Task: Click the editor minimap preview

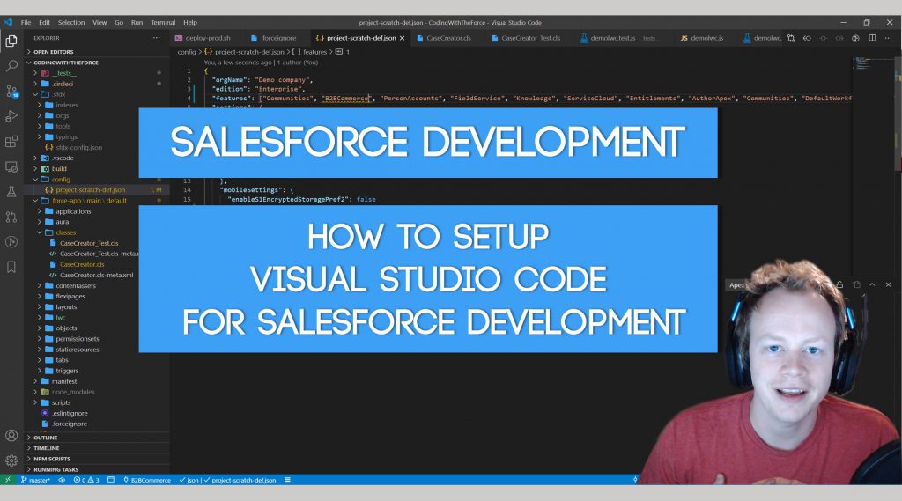Action: (863, 63)
